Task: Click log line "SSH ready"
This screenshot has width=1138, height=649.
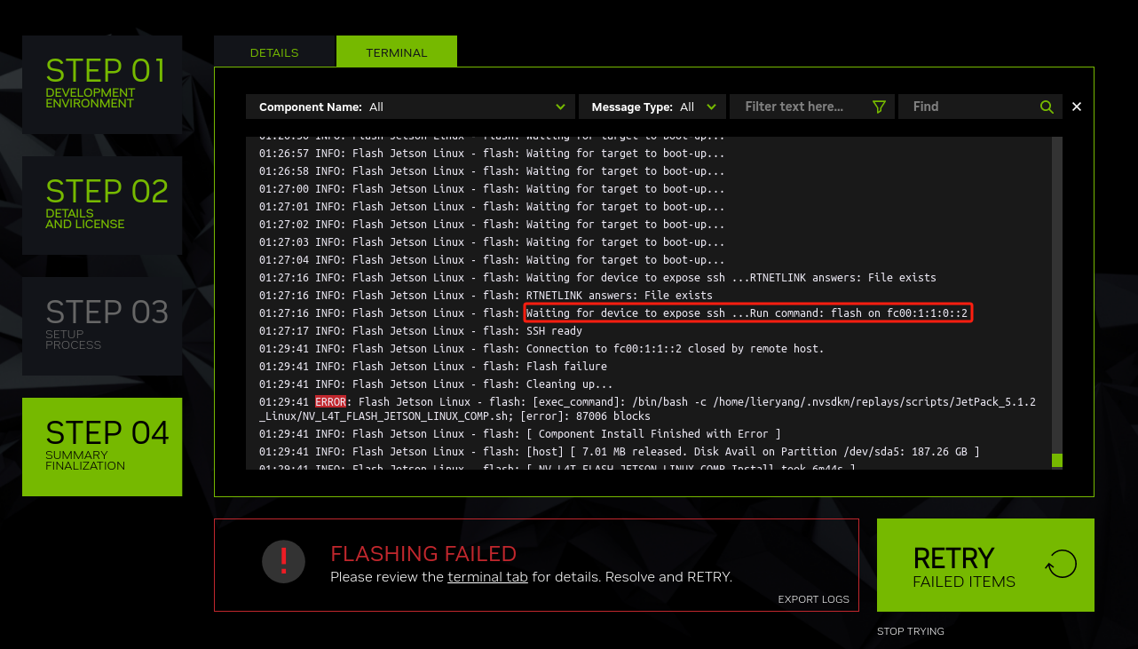Action: [x=421, y=331]
